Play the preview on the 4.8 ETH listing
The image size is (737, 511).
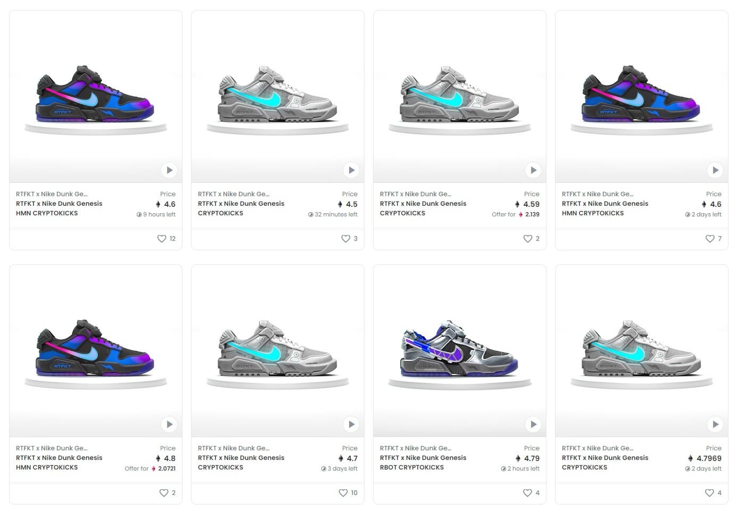[x=169, y=424]
